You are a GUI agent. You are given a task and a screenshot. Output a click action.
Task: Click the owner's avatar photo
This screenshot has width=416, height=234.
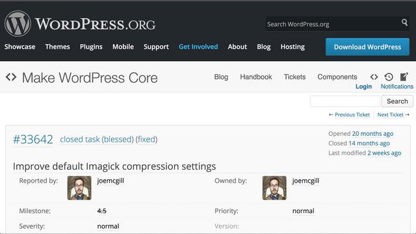click(x=274, y=188)
